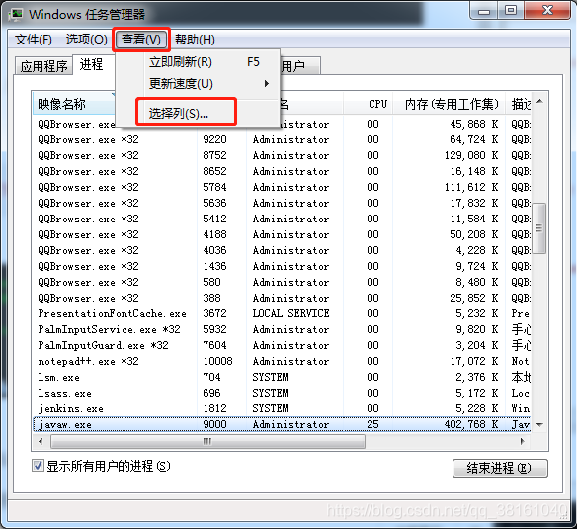
Task: Sort by the CPU column header
Action: (368, 104)
